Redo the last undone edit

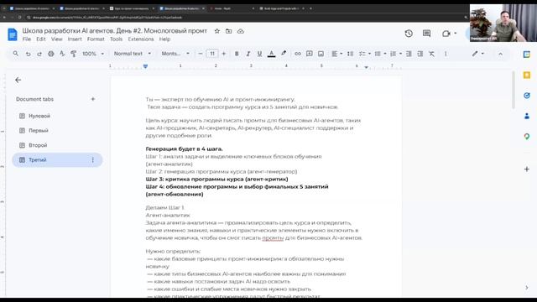(39, 54)
